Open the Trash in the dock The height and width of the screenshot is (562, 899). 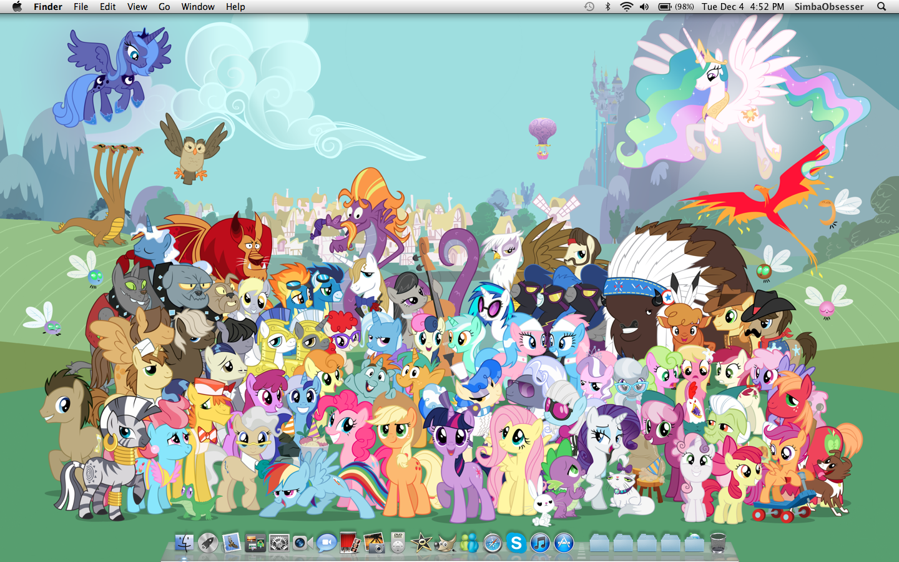(718, 543)
